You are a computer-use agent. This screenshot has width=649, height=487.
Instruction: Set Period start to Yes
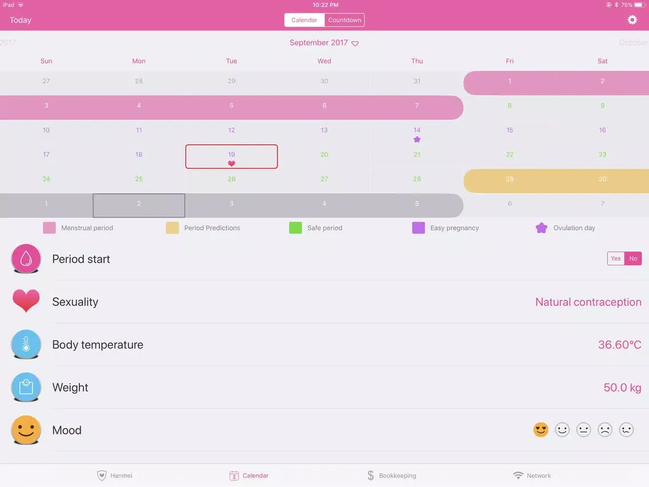(x=615, y=258)
